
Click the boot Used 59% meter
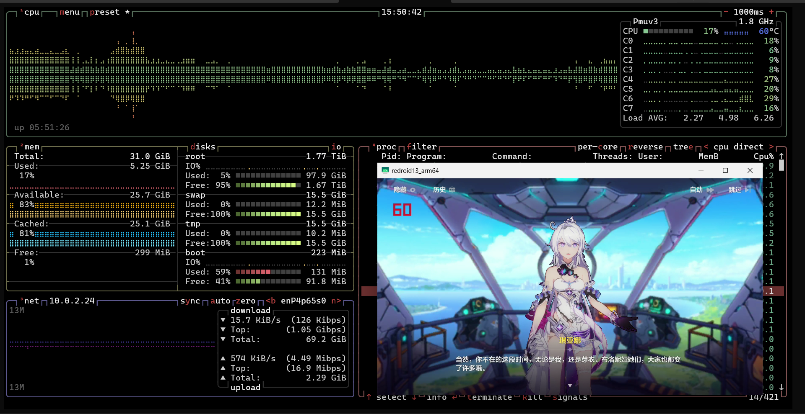(x=268, y=272)
